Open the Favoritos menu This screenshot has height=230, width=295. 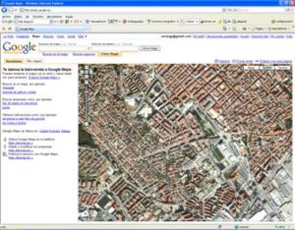click(x=38, y=17)
